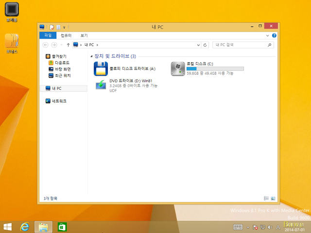The image size is (311, 233).
Task: Open touch keyboard from taskbar
Action: (238, 227)
